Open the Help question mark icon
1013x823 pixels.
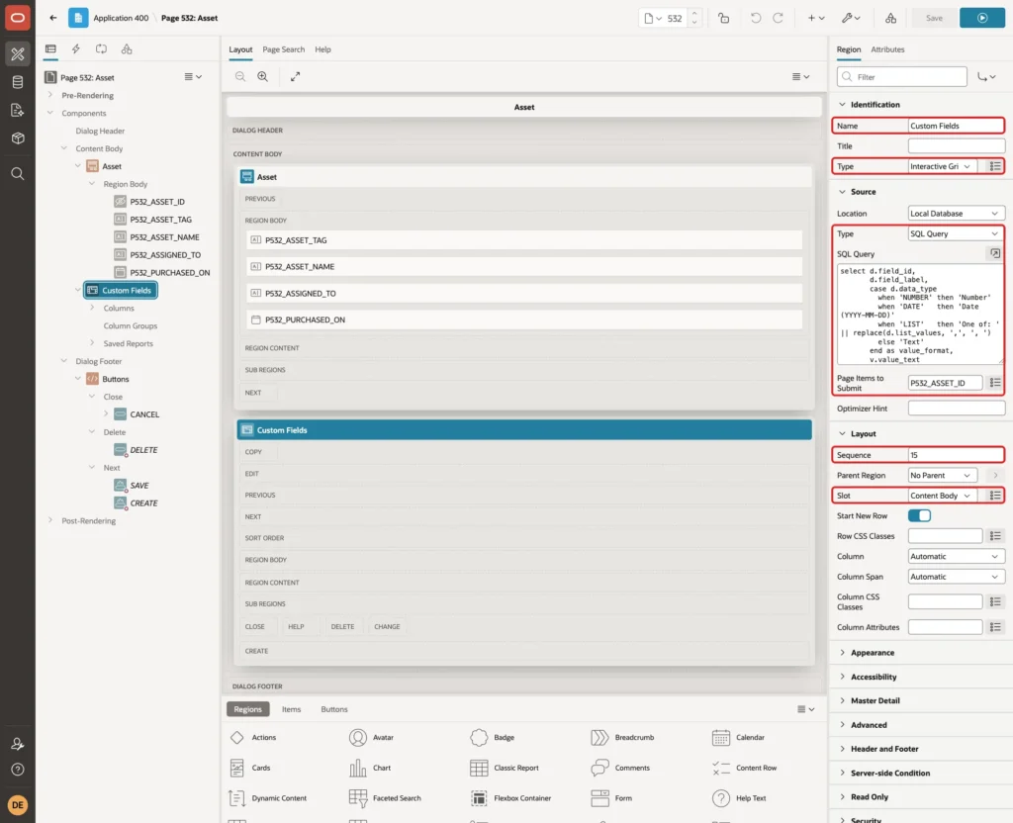(x=18, y=770)
